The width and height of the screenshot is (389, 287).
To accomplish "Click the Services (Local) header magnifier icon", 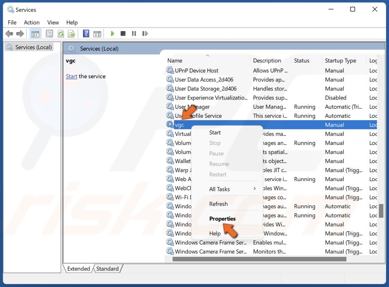I will (72, 48).
